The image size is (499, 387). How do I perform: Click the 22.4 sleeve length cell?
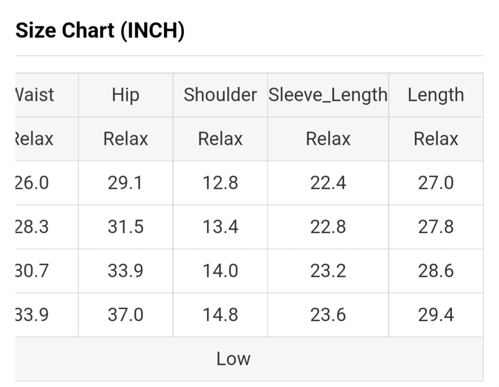click(328, 183)
